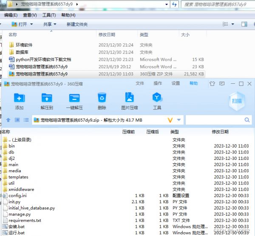255x236 pixels.
Task: Click the search magnifier in 360压缩
Action: point(247,120)
